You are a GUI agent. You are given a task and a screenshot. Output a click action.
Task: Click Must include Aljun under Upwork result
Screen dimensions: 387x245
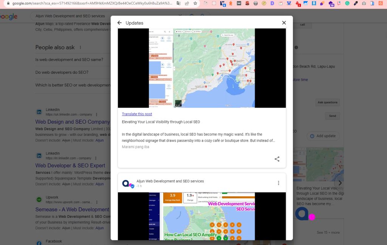[99, 228]
